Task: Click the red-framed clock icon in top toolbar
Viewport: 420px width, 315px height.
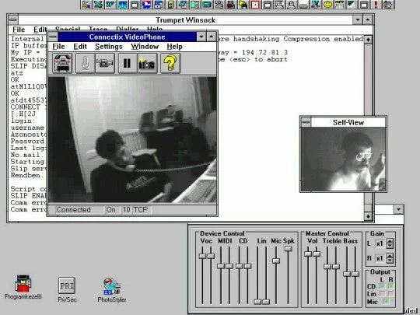Action: click(255, 5)
